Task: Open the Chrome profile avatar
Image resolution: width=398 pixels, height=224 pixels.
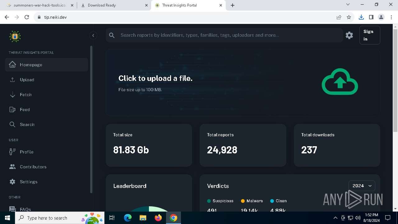Action: coord(381,17)
